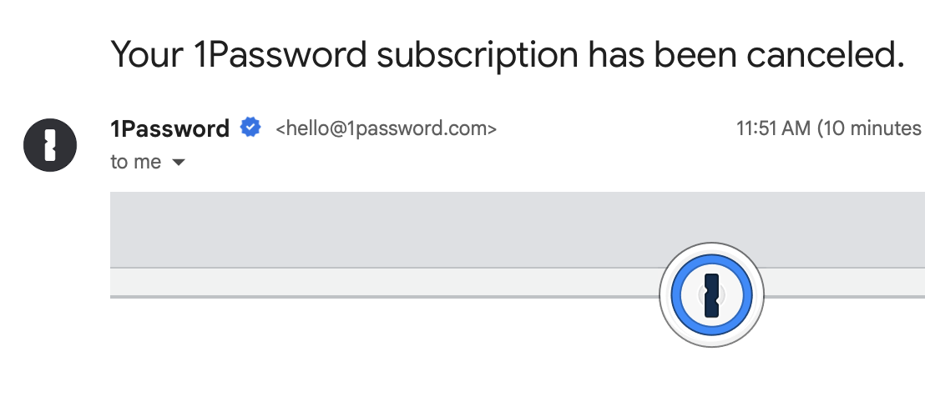This screenshot has width=925, height=402.
Task: Click the keyhole shape in the sender avatar
Action: point(50,145)
